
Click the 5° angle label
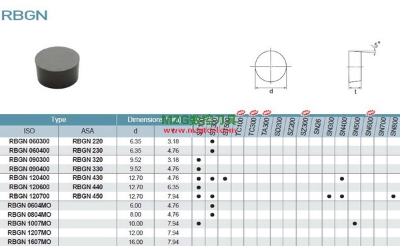377,45
